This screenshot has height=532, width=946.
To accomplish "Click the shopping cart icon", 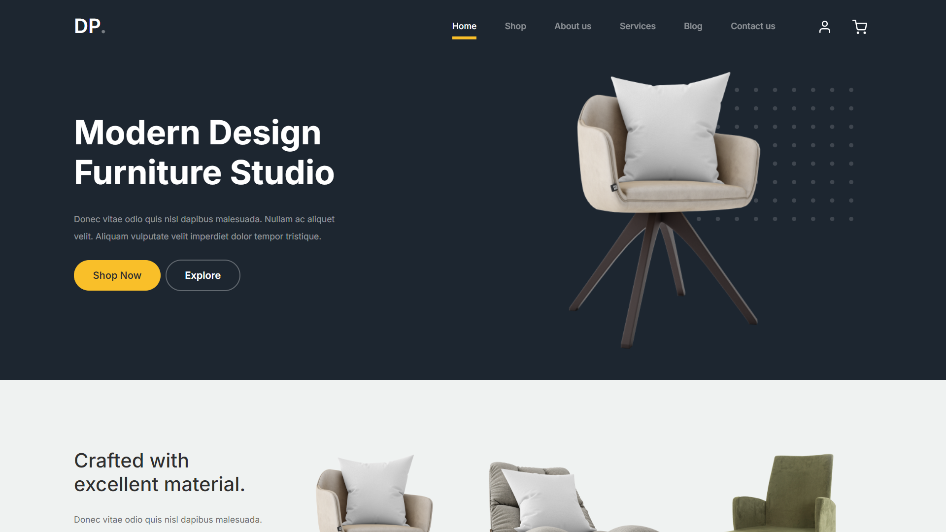I will click(x=860, y=26).
